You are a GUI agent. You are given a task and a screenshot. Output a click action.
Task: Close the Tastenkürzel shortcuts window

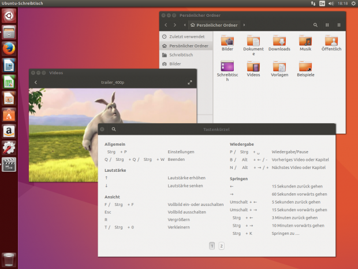tap(102, 129)
